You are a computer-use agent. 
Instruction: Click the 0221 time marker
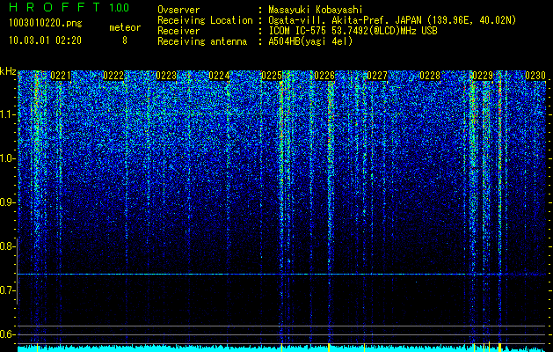coord(61,76)
